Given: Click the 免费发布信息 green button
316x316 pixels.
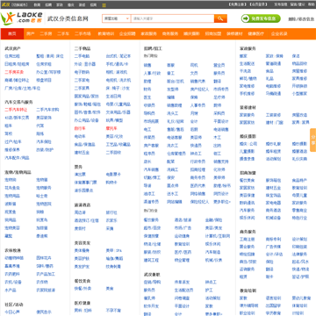Looking at the screenshot, I should (x=261, y=18).
